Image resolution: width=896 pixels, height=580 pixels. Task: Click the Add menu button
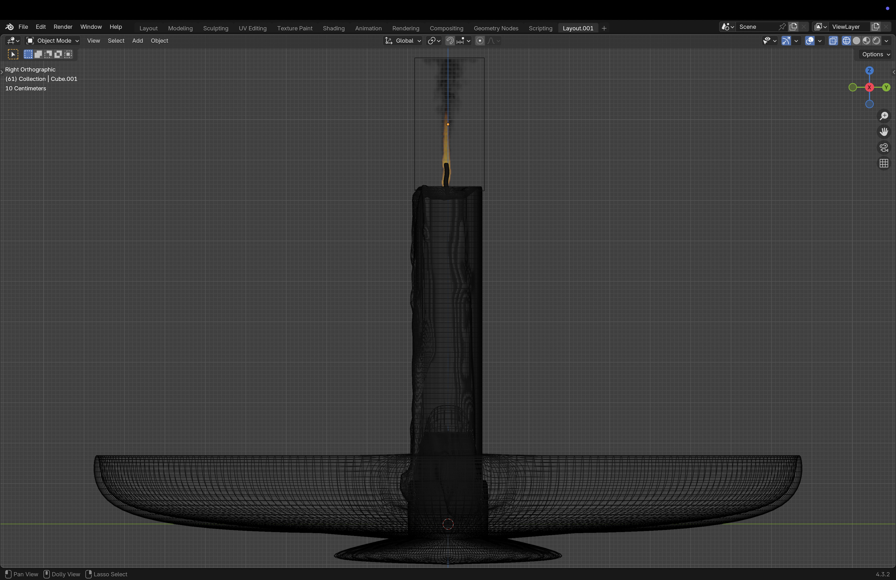(x=137, y=41)
